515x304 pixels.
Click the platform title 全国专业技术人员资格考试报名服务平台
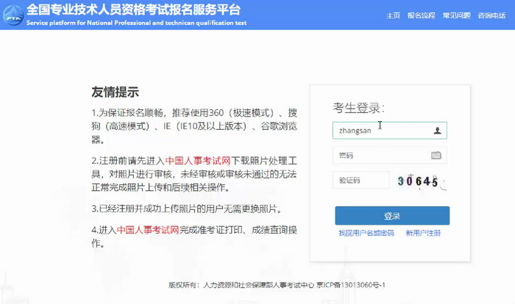coord(132,10)
